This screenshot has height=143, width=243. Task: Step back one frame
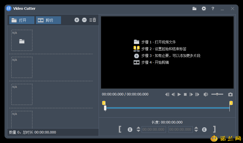[173, 94]
